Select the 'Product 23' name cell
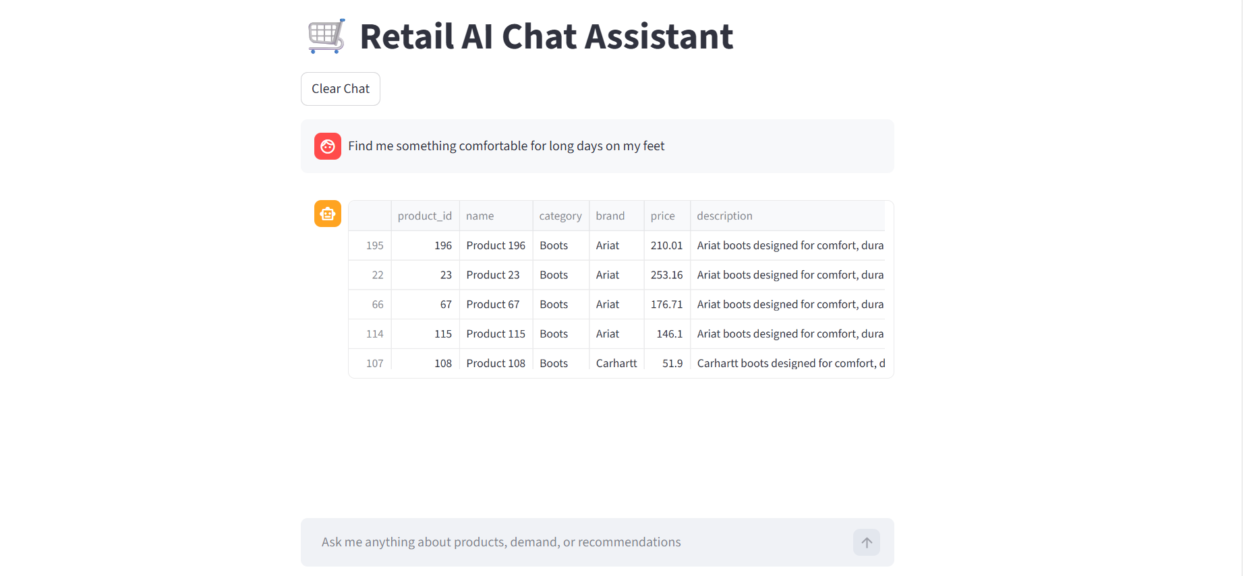This screenshot has width=1243, height=576. 496,275
